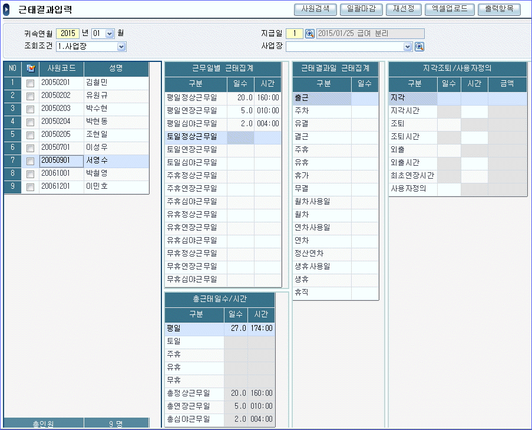Click the search icon next to 사업장 dropdown
The width and height of the screenshot is (532, 430).
point(419,47)
